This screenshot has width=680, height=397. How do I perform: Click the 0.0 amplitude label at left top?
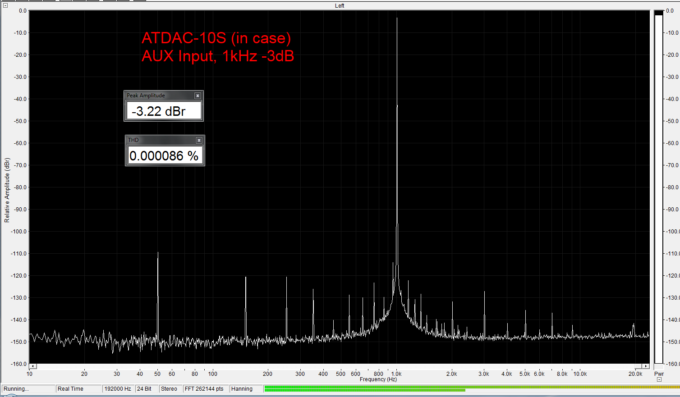tap(23, 10)
